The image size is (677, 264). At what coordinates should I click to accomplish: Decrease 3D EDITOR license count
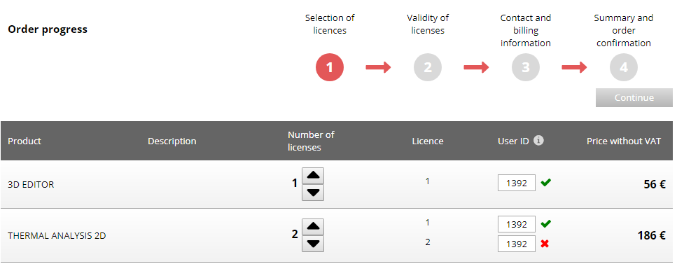point(313,193)
